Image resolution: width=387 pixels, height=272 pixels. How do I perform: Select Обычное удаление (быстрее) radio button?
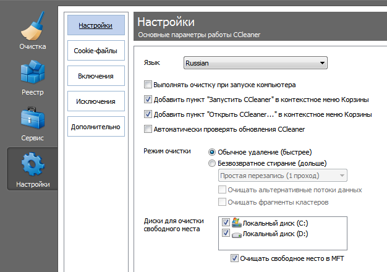coord(212,152)
